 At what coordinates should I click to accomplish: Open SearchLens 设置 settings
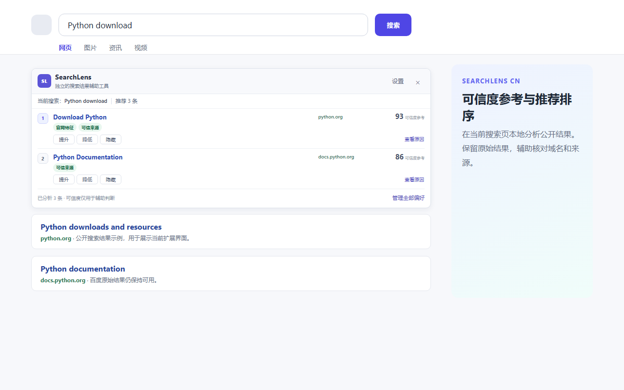click(398, 81)
